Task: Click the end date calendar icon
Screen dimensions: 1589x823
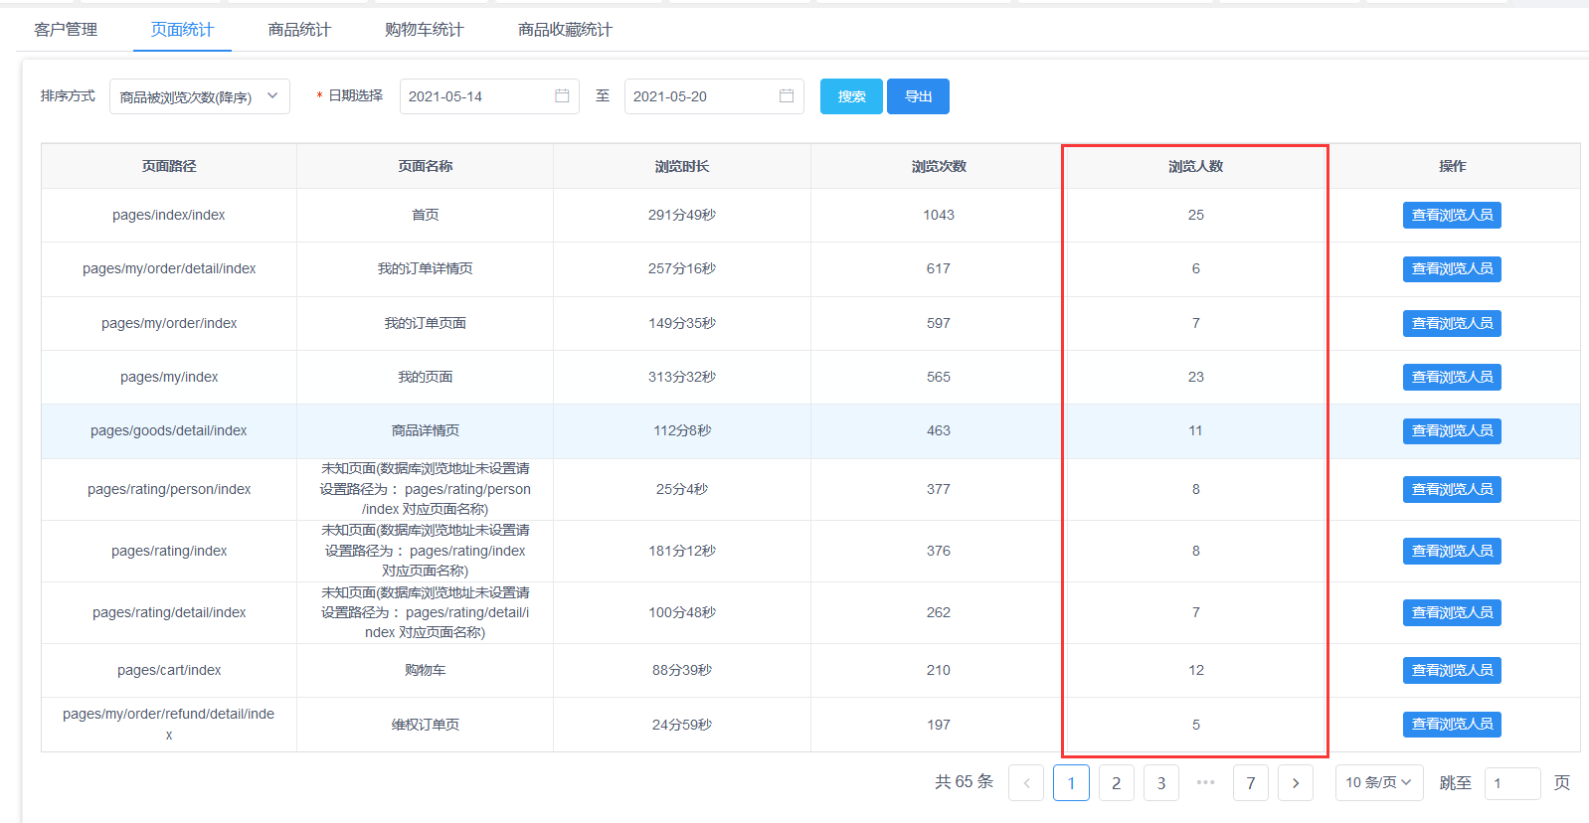Action: 787,96
